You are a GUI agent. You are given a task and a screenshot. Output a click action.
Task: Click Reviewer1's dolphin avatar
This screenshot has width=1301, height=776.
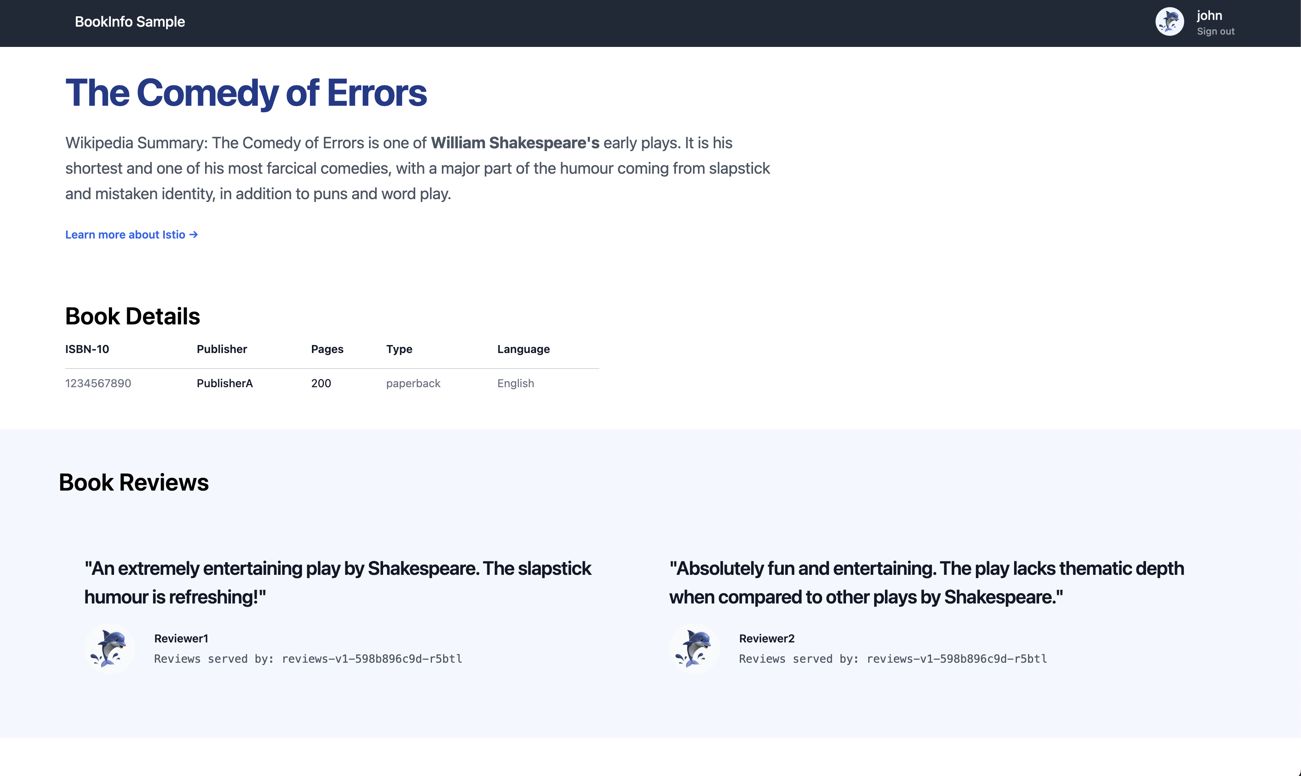pyautogui.click(x=109, y=648)
